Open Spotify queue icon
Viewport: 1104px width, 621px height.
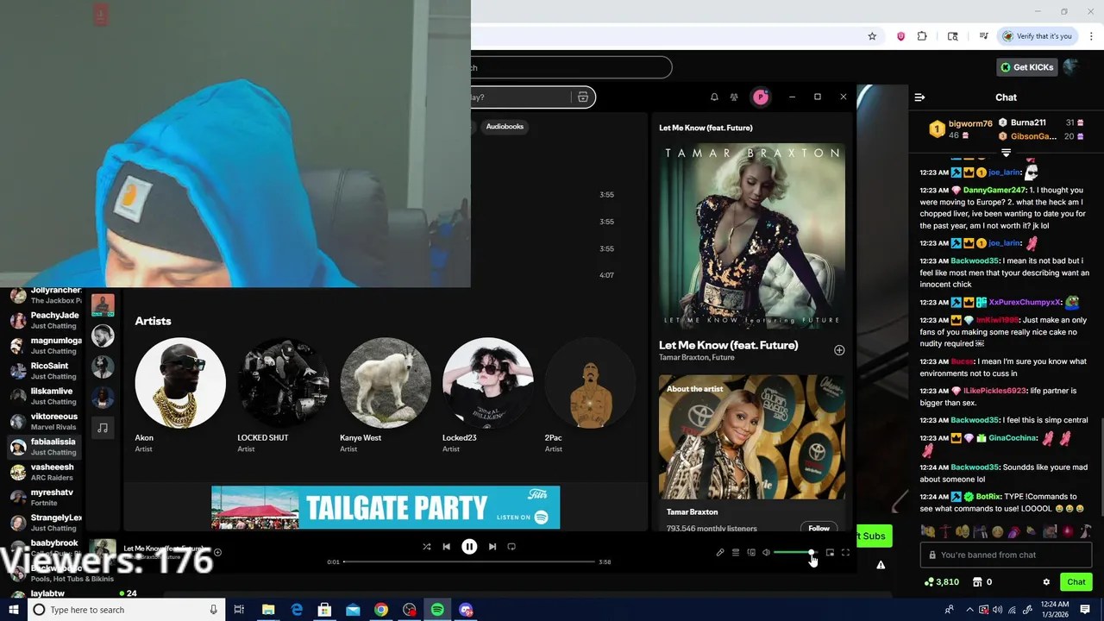[x=736, y=553]
